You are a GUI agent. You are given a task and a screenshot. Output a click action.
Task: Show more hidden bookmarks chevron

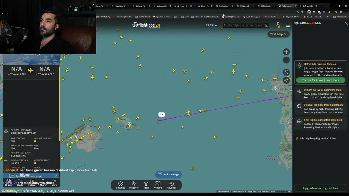[328, 17]
